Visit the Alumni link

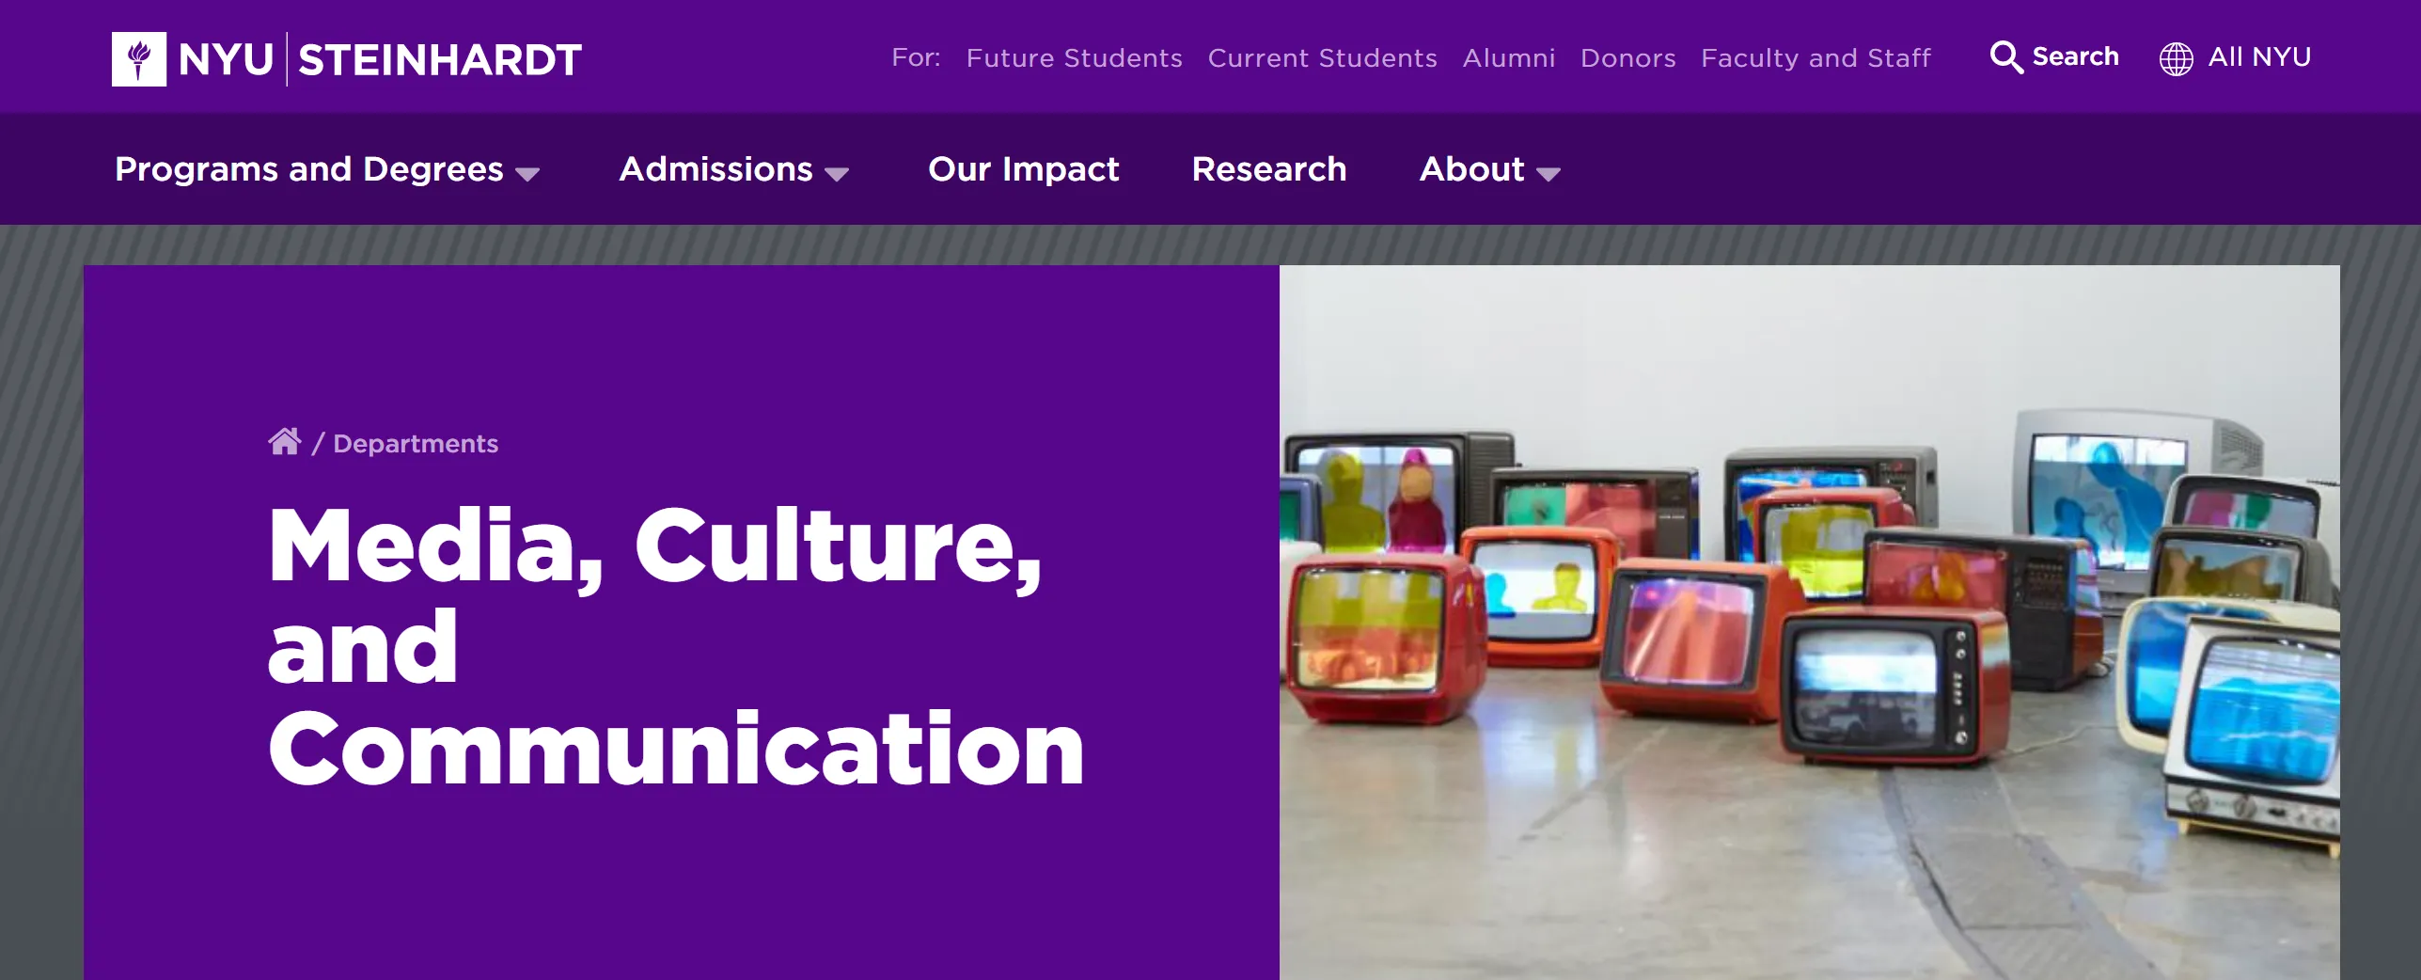click(1508, 58)
